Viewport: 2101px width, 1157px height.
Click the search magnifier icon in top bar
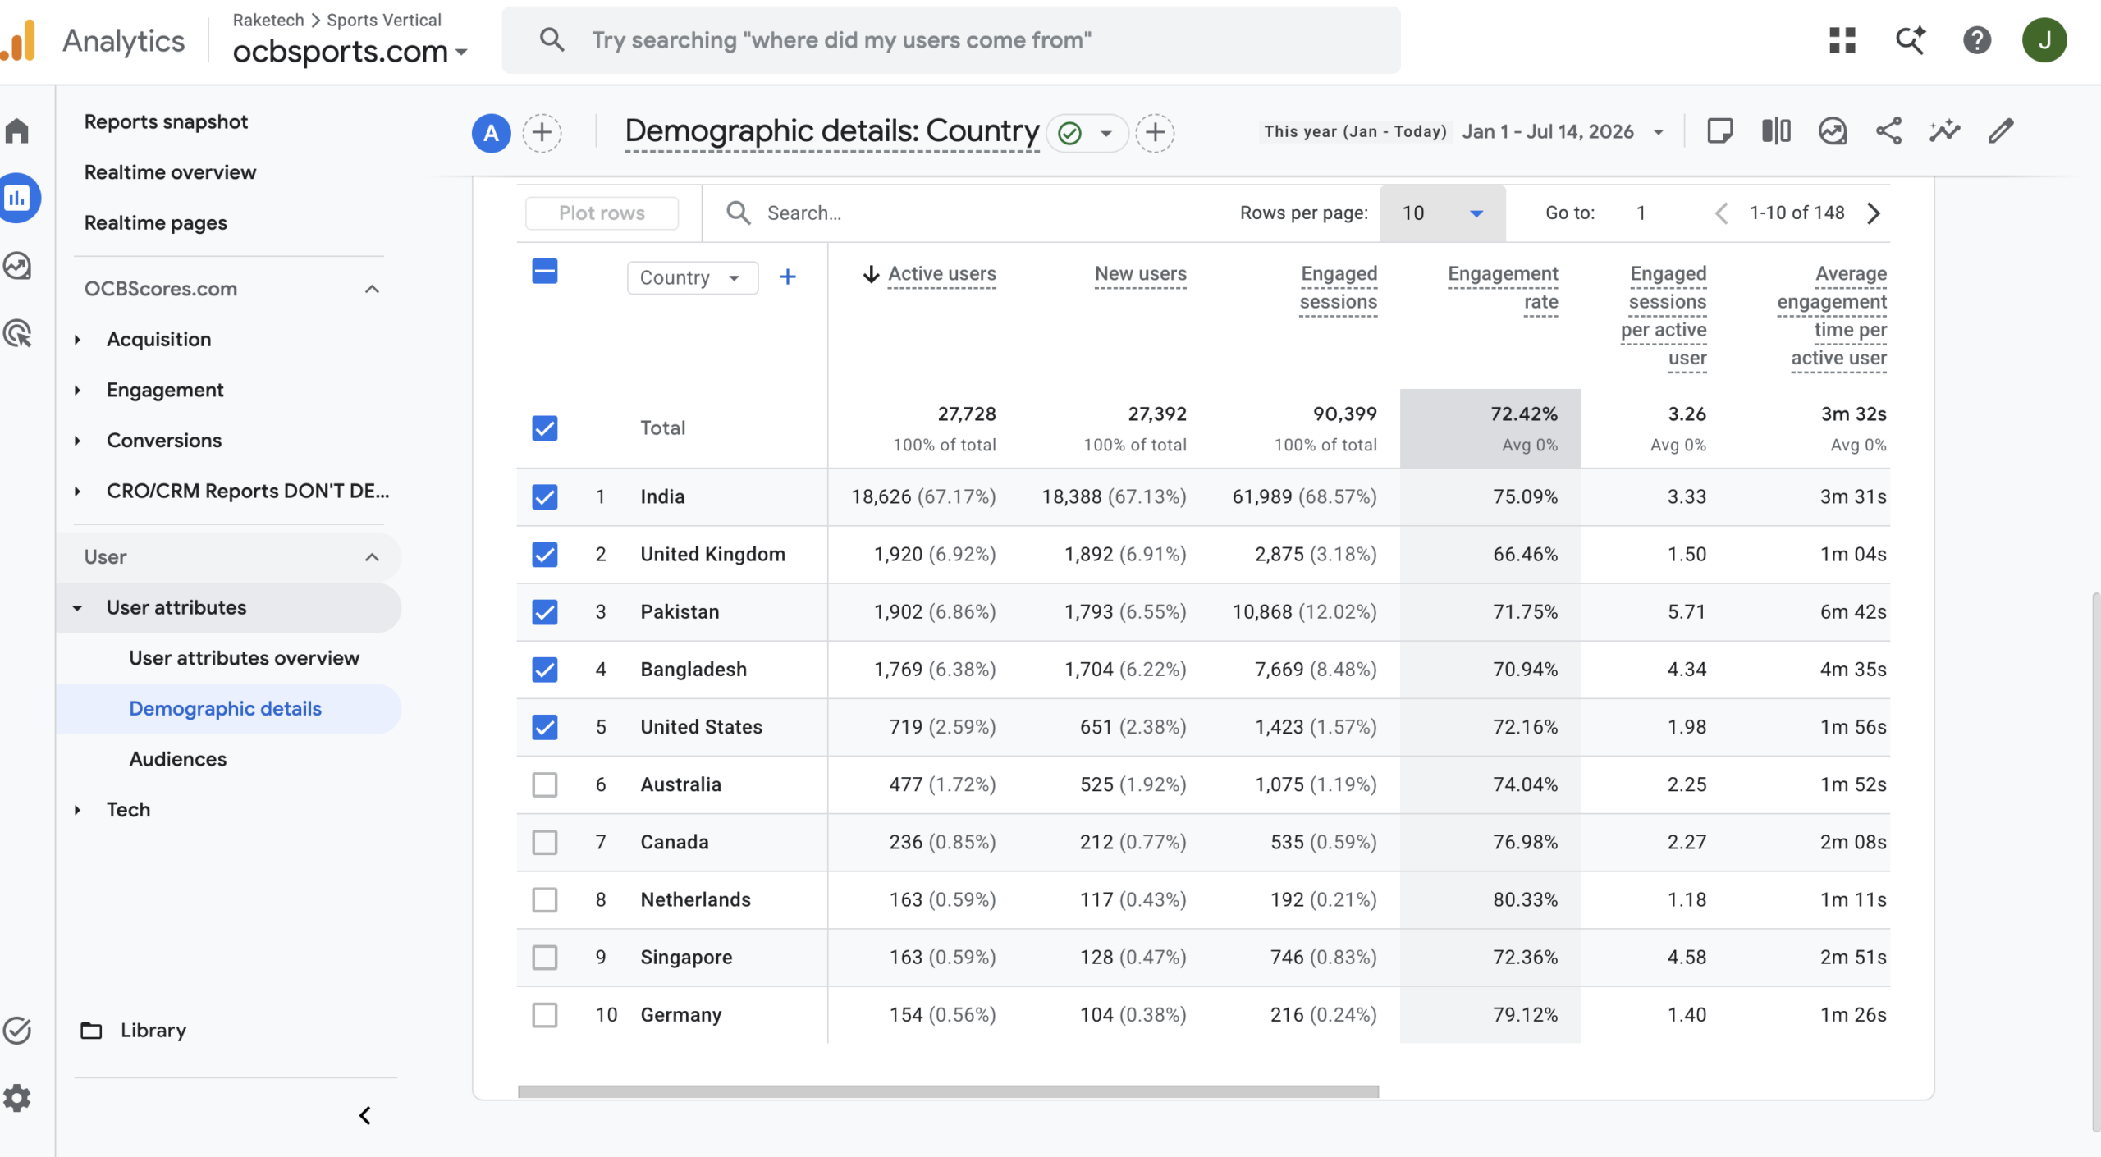coord(552,39)
